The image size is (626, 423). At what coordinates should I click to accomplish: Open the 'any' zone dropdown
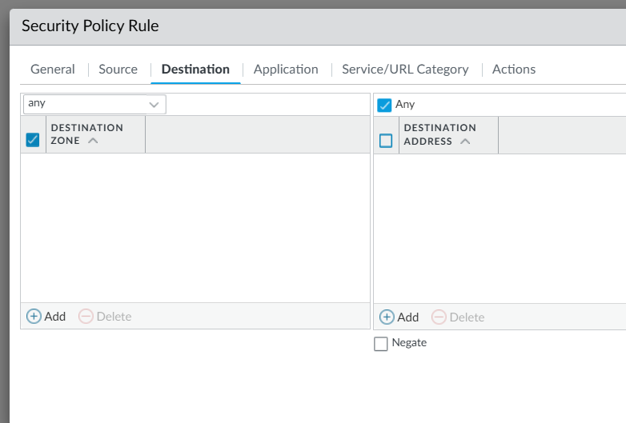tap(86, 104)
